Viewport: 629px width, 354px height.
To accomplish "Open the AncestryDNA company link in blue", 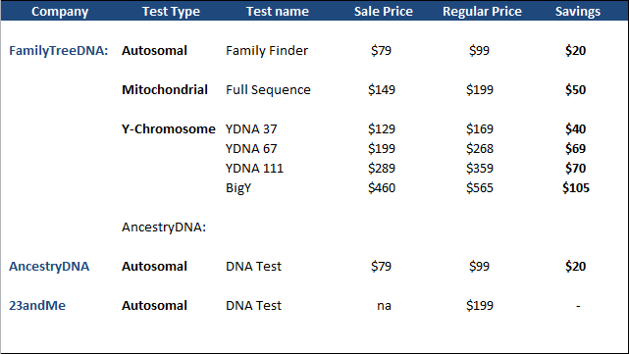I will click(x=49, y=266).
